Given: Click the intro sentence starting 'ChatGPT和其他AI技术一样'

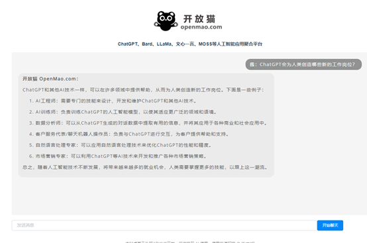Looking at the screenshot, I should (143, 90).
